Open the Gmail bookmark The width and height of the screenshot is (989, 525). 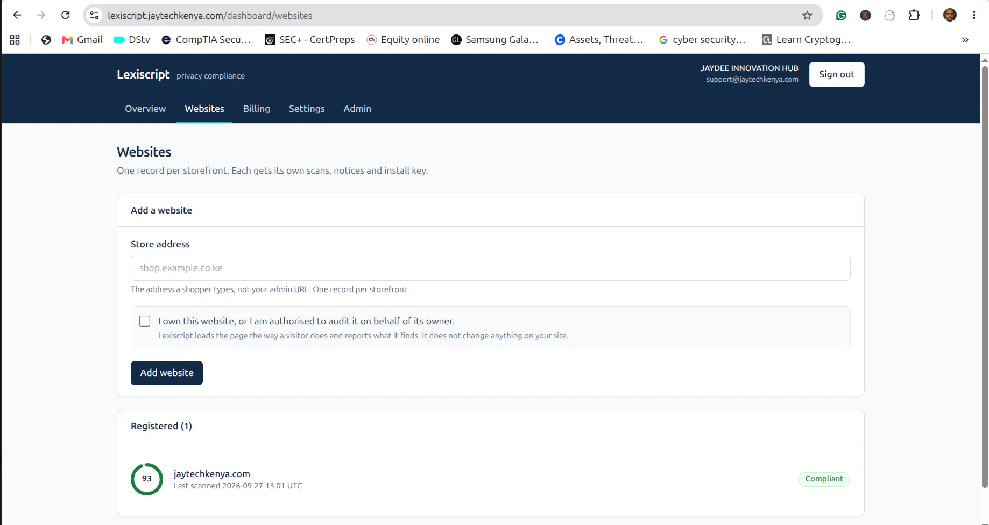(82, 40)
